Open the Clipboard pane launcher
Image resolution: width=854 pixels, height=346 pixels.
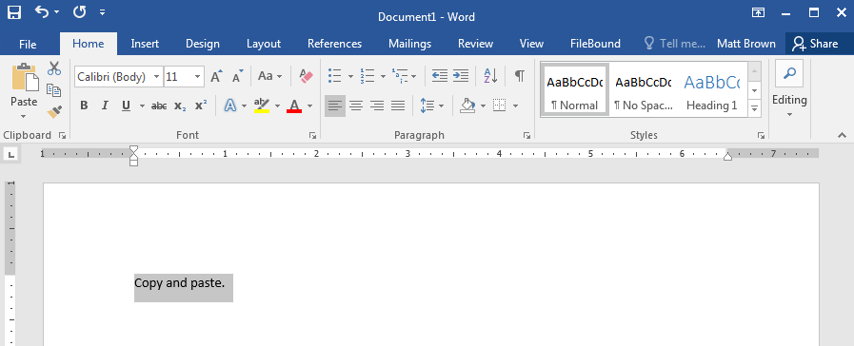tap(62, 136)
